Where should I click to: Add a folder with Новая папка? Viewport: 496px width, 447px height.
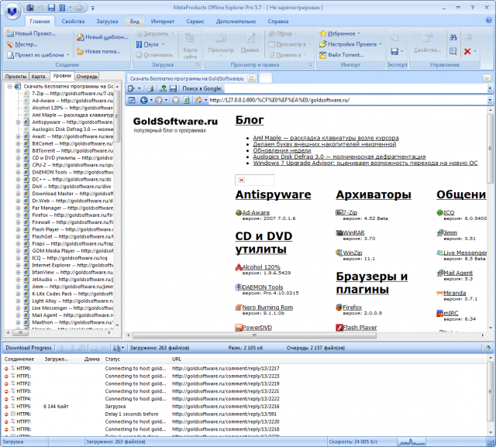pyautogui.click(x=98, y=51)
